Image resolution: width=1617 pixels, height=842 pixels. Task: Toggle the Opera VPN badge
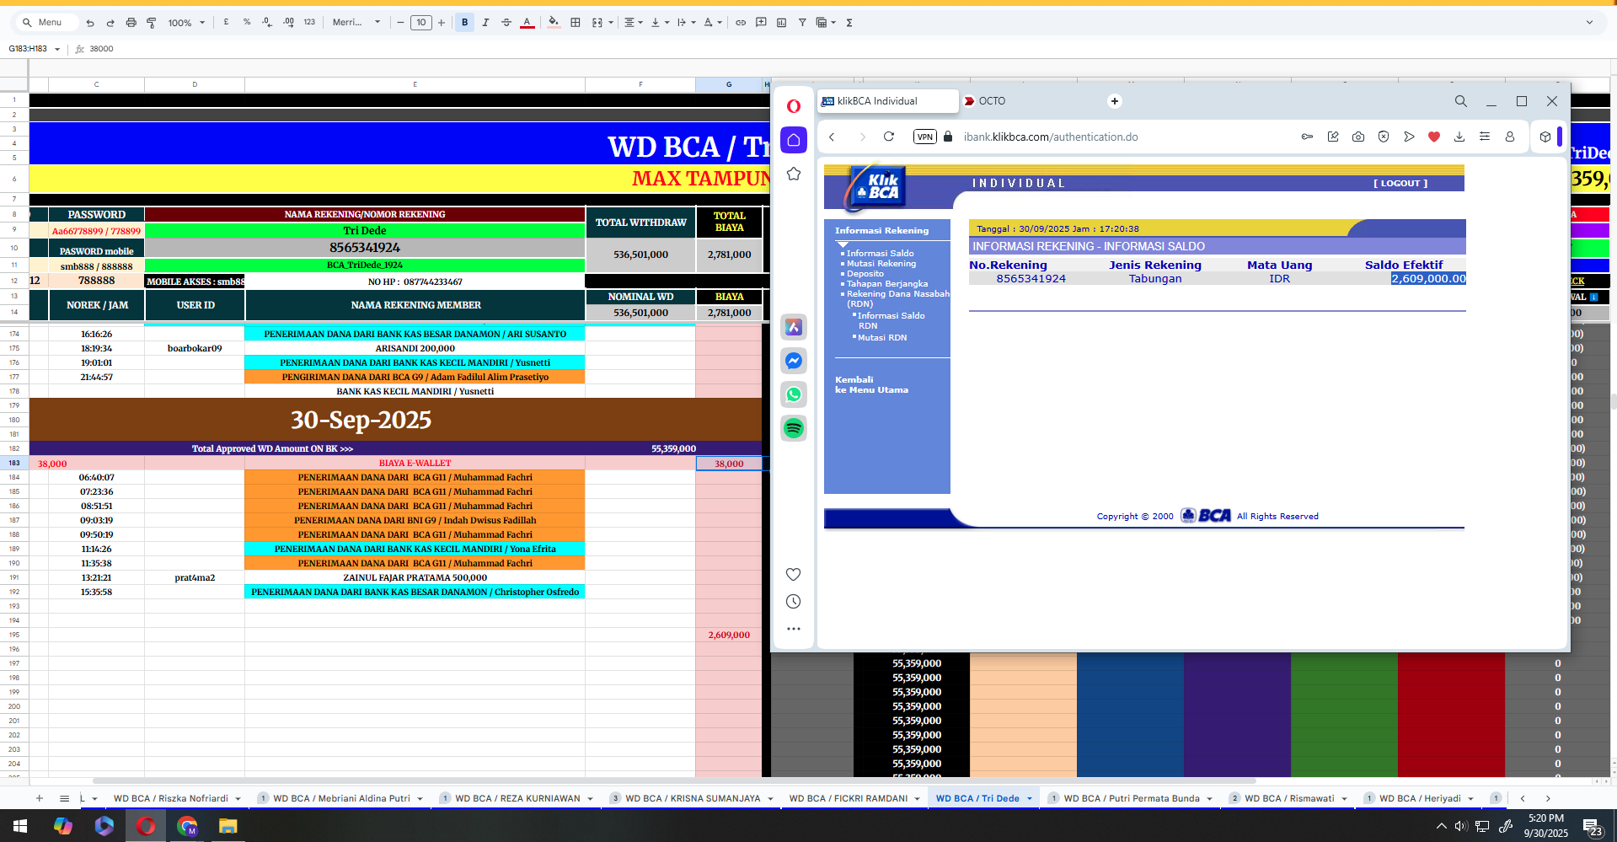click(925, 137)
